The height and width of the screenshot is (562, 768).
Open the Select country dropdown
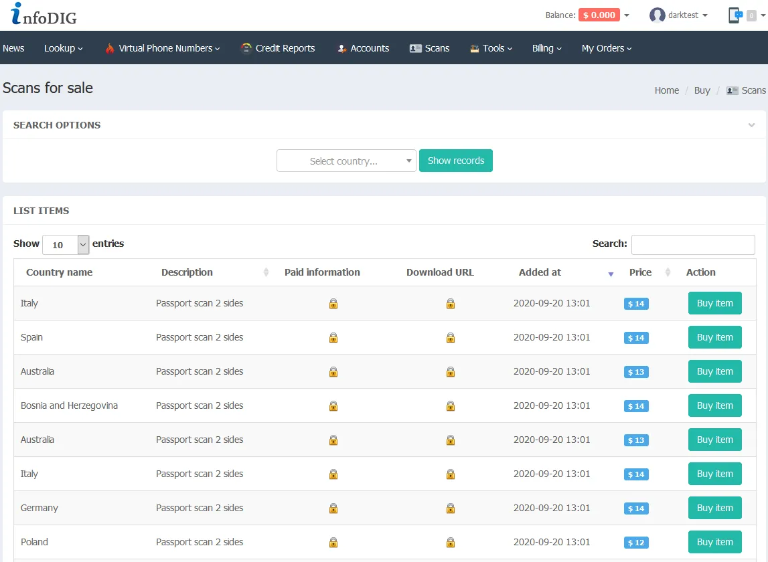click(x=346, y=161)
